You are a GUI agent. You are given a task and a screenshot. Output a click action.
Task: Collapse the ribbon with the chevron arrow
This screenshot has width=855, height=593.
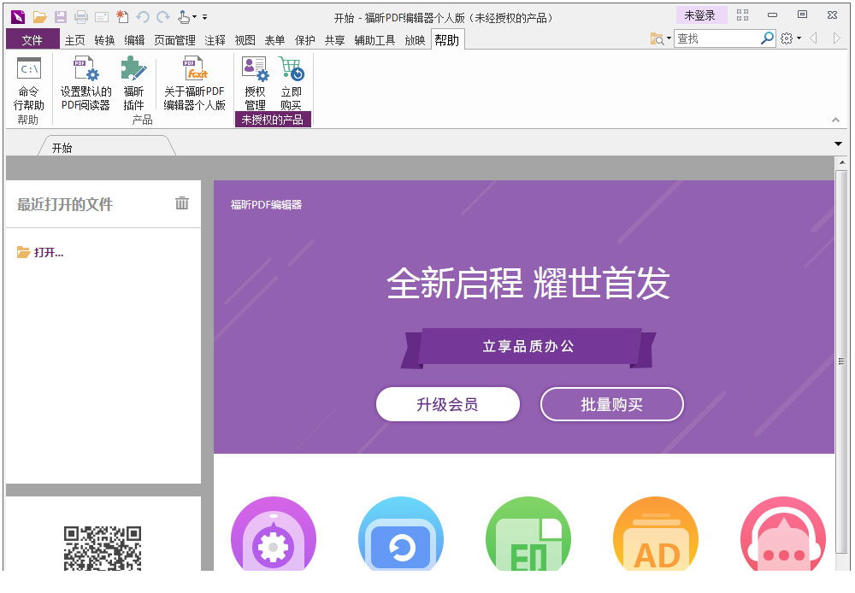pyautogui.click(x=836, y=120)
